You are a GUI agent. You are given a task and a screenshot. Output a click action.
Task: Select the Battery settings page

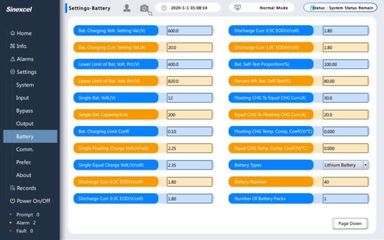(x=30, y=137)
